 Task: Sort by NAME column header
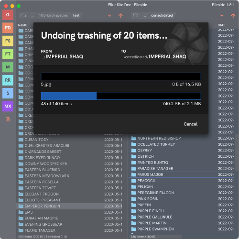[x=22, y=25]
